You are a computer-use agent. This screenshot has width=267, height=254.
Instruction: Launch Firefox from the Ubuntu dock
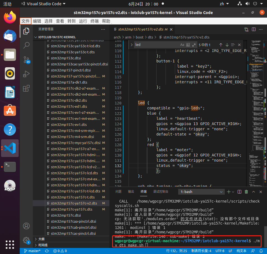(x=10, y=17)
